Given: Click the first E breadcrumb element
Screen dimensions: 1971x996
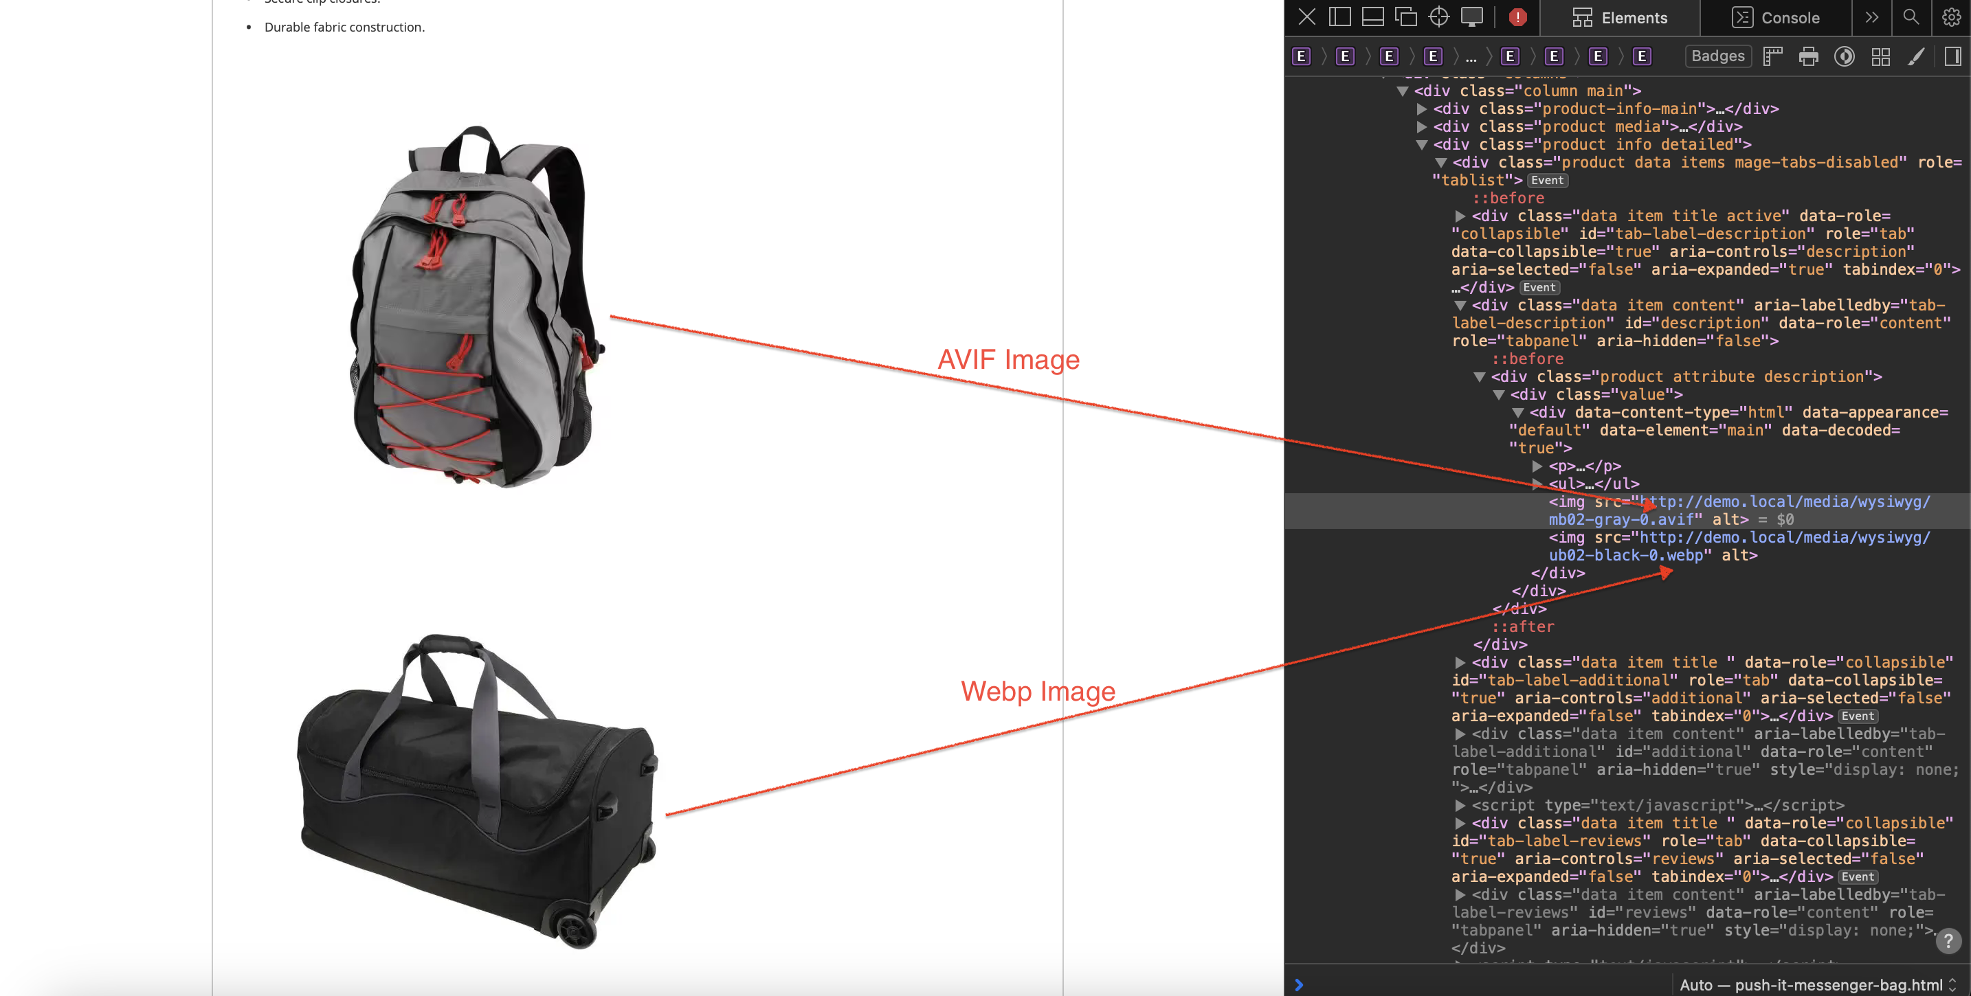Looking at the screenshot, I should 1301,56.
